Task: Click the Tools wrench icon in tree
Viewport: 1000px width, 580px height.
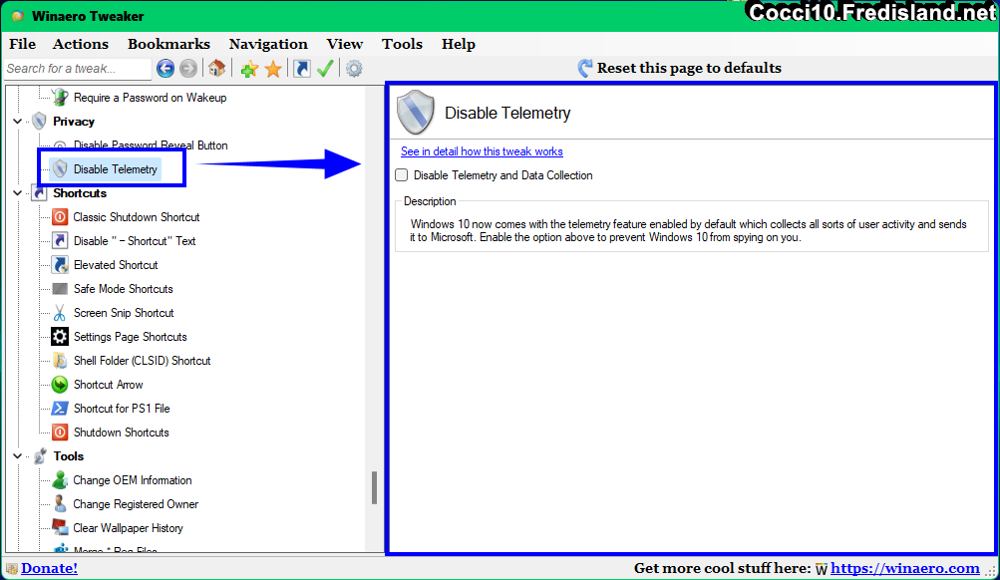Action: (40, 455)
